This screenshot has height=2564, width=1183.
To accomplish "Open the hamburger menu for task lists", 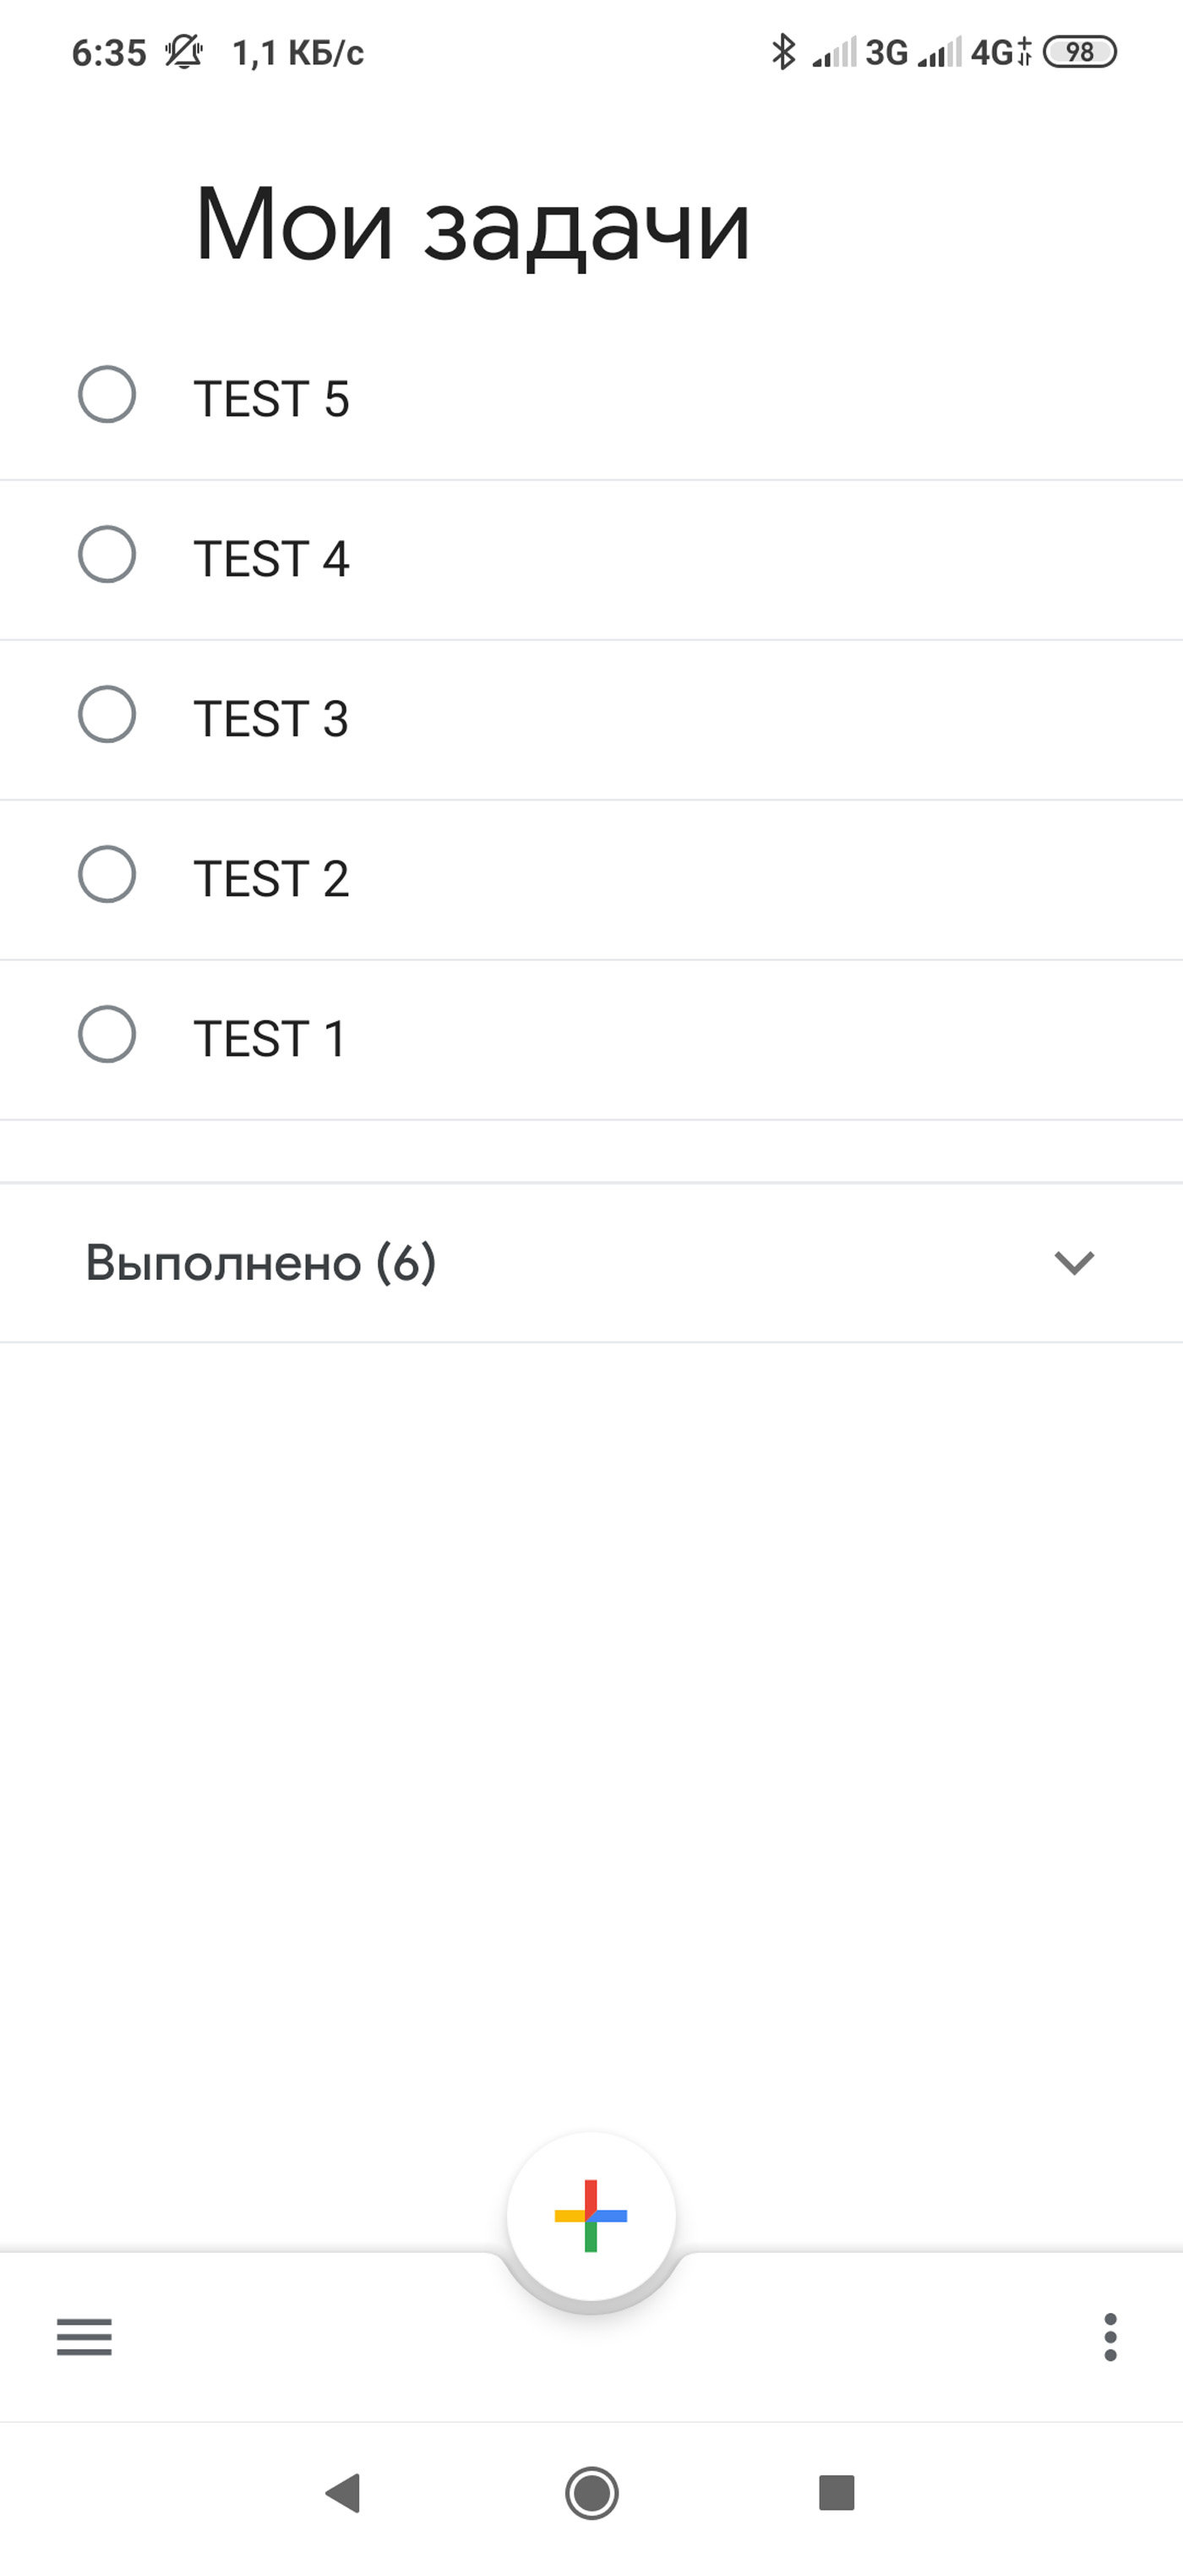I will tap(84, 2336).
